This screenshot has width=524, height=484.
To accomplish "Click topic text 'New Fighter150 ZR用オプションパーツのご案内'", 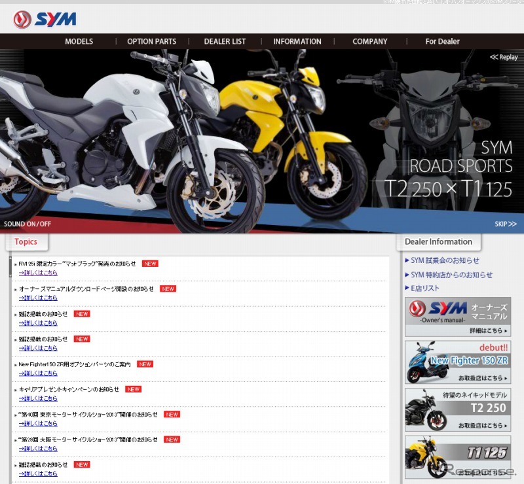I will (75, 364).
